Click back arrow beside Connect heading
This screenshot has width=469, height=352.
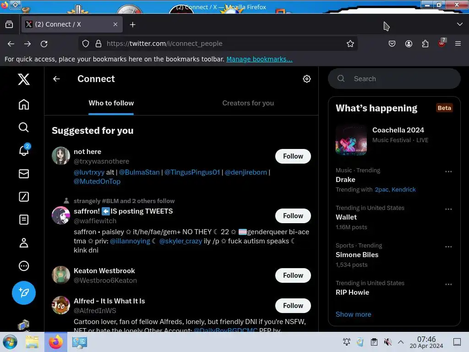56,79
